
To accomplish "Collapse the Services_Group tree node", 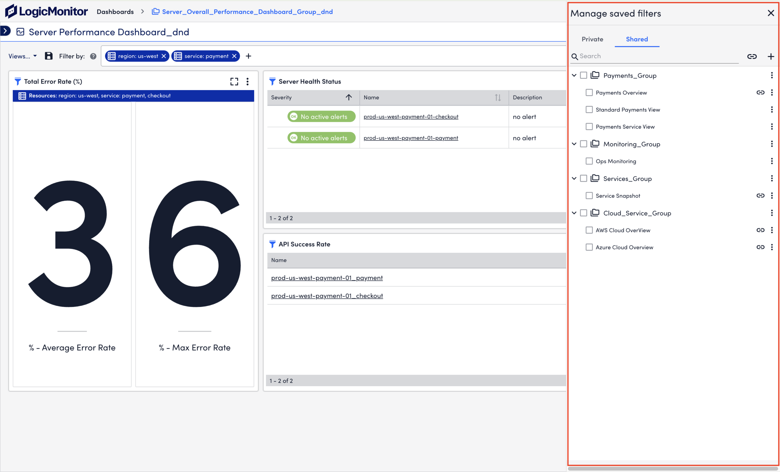I will [574, 178].
